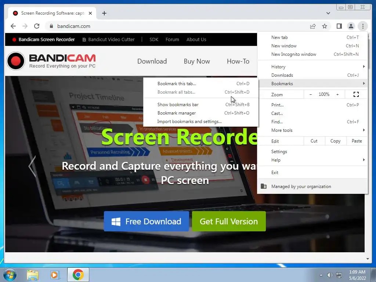Click the Managed by your organization building icon
This screenshot has width=376, height=282.
pyautogui.click(x=264, y=186)
